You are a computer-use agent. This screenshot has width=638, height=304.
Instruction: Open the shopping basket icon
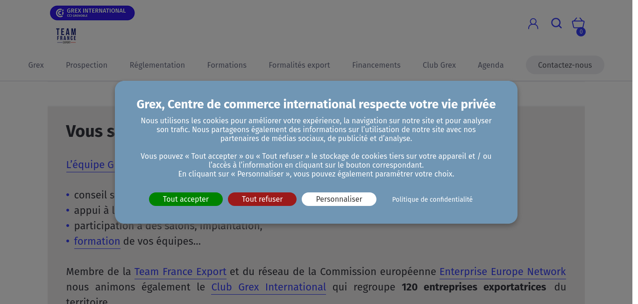pyautogui.click(x=578, y=23)
